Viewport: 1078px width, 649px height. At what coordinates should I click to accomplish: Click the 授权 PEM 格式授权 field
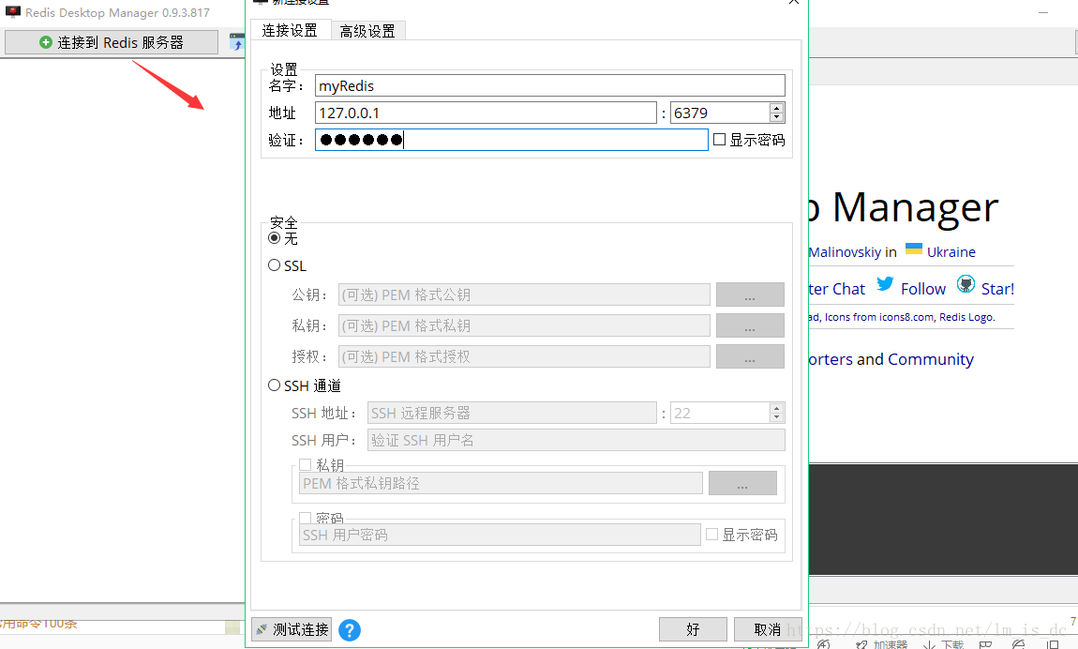(x=524, y=356)
